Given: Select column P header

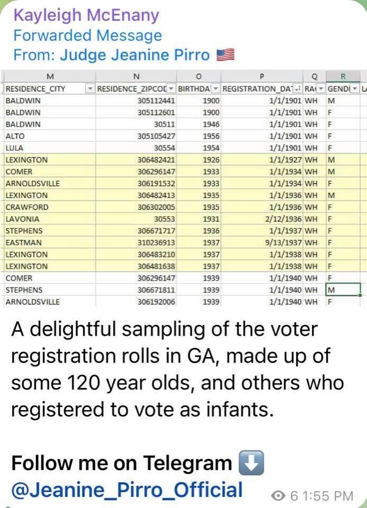Looking at the screenshot, I should pos(262,76).
